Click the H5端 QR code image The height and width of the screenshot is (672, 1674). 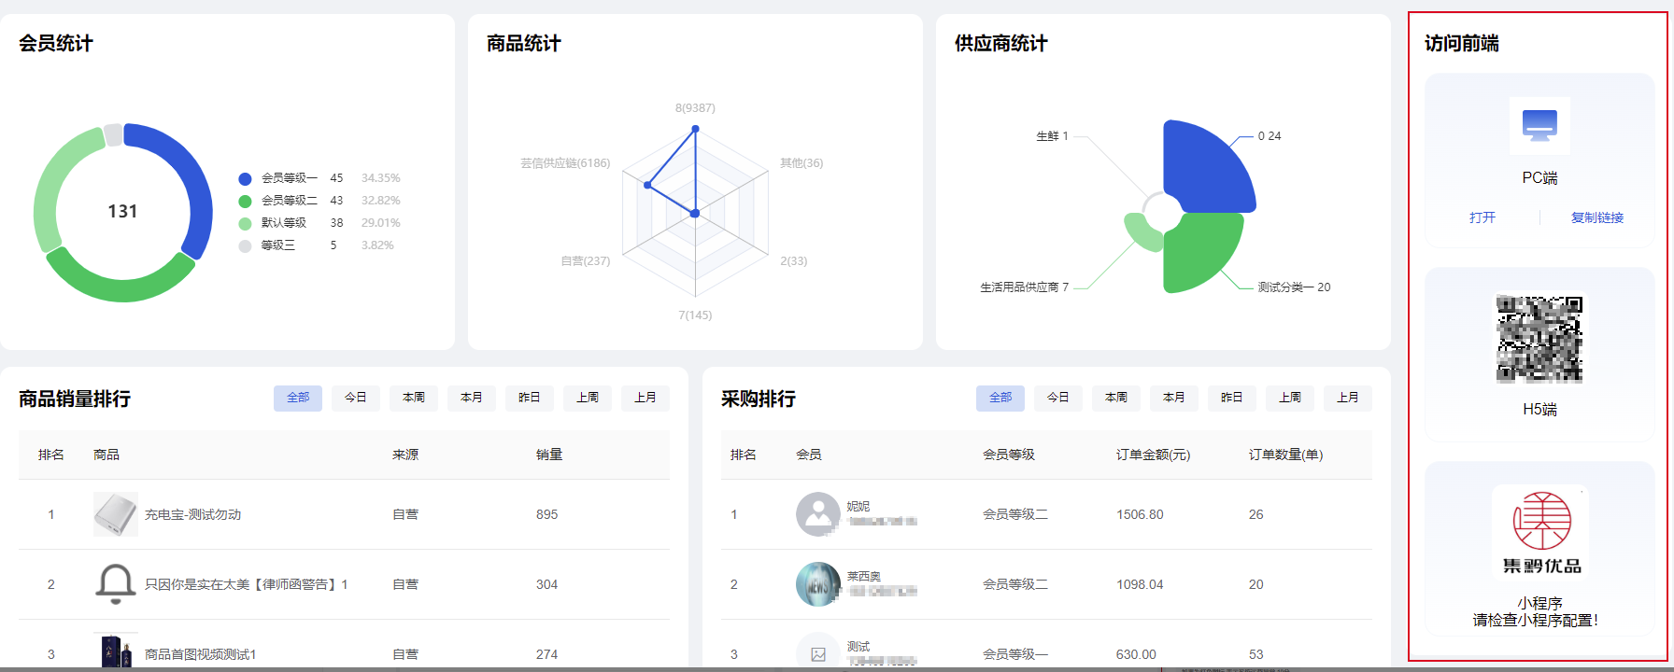coord(1539,339)
